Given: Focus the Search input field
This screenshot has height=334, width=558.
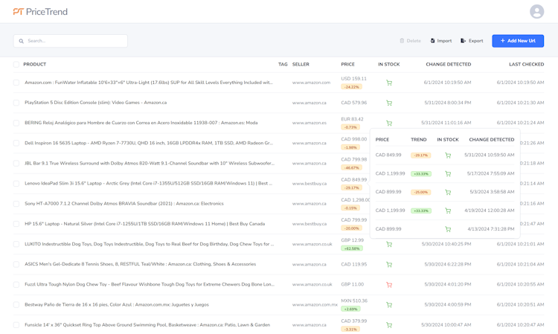Looking at the screenshot, I should tap(71, 41).
